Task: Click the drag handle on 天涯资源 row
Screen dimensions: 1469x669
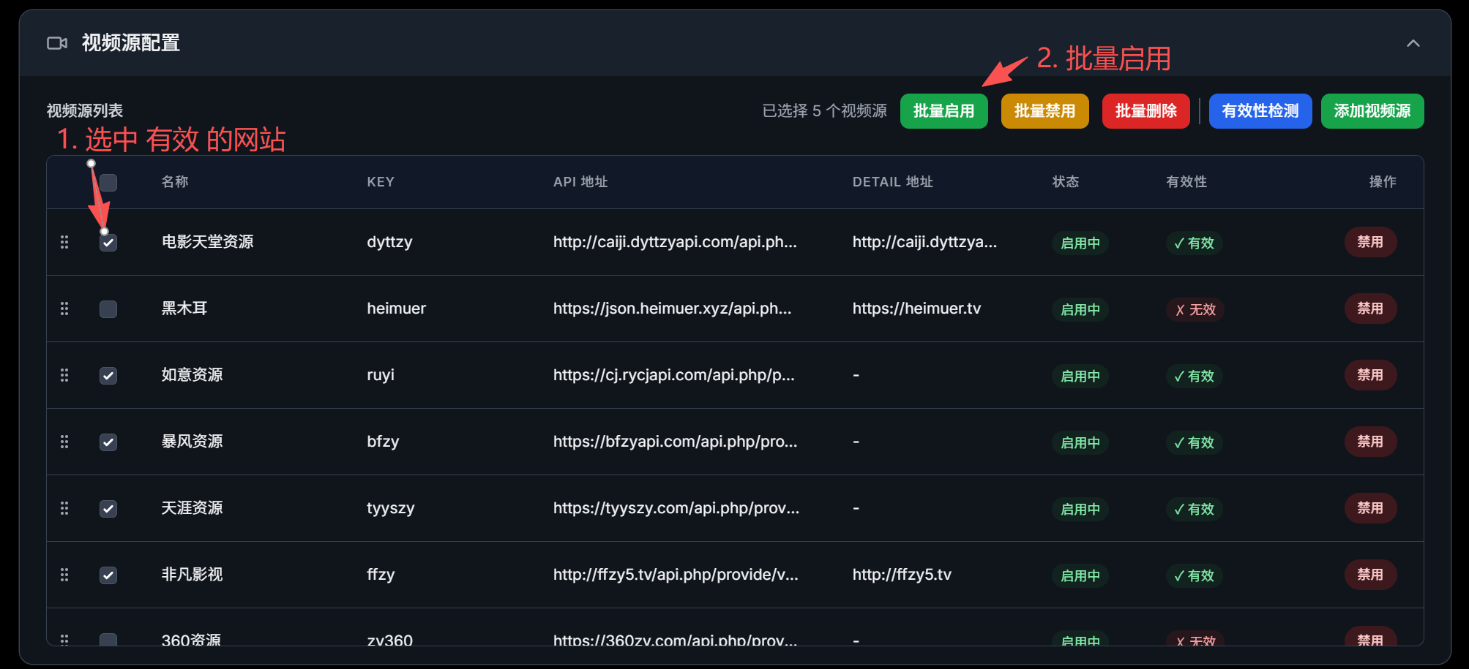Action: (64, 508)
